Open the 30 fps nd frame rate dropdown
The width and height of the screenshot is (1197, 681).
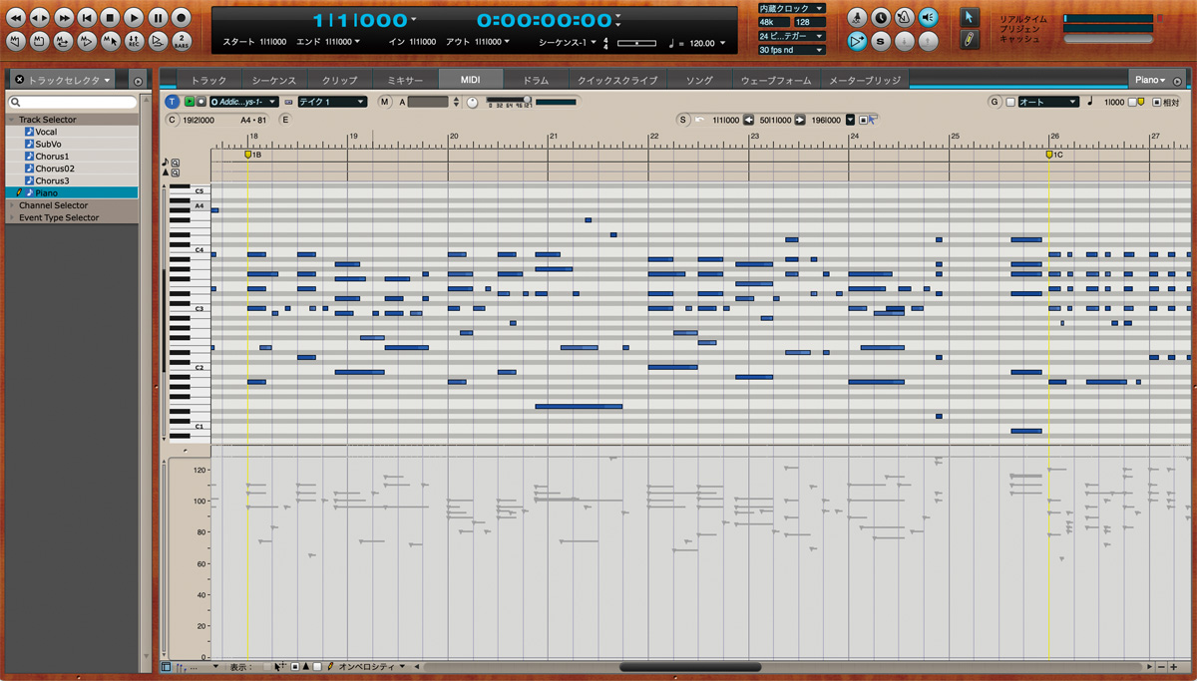tap(791, 50)
